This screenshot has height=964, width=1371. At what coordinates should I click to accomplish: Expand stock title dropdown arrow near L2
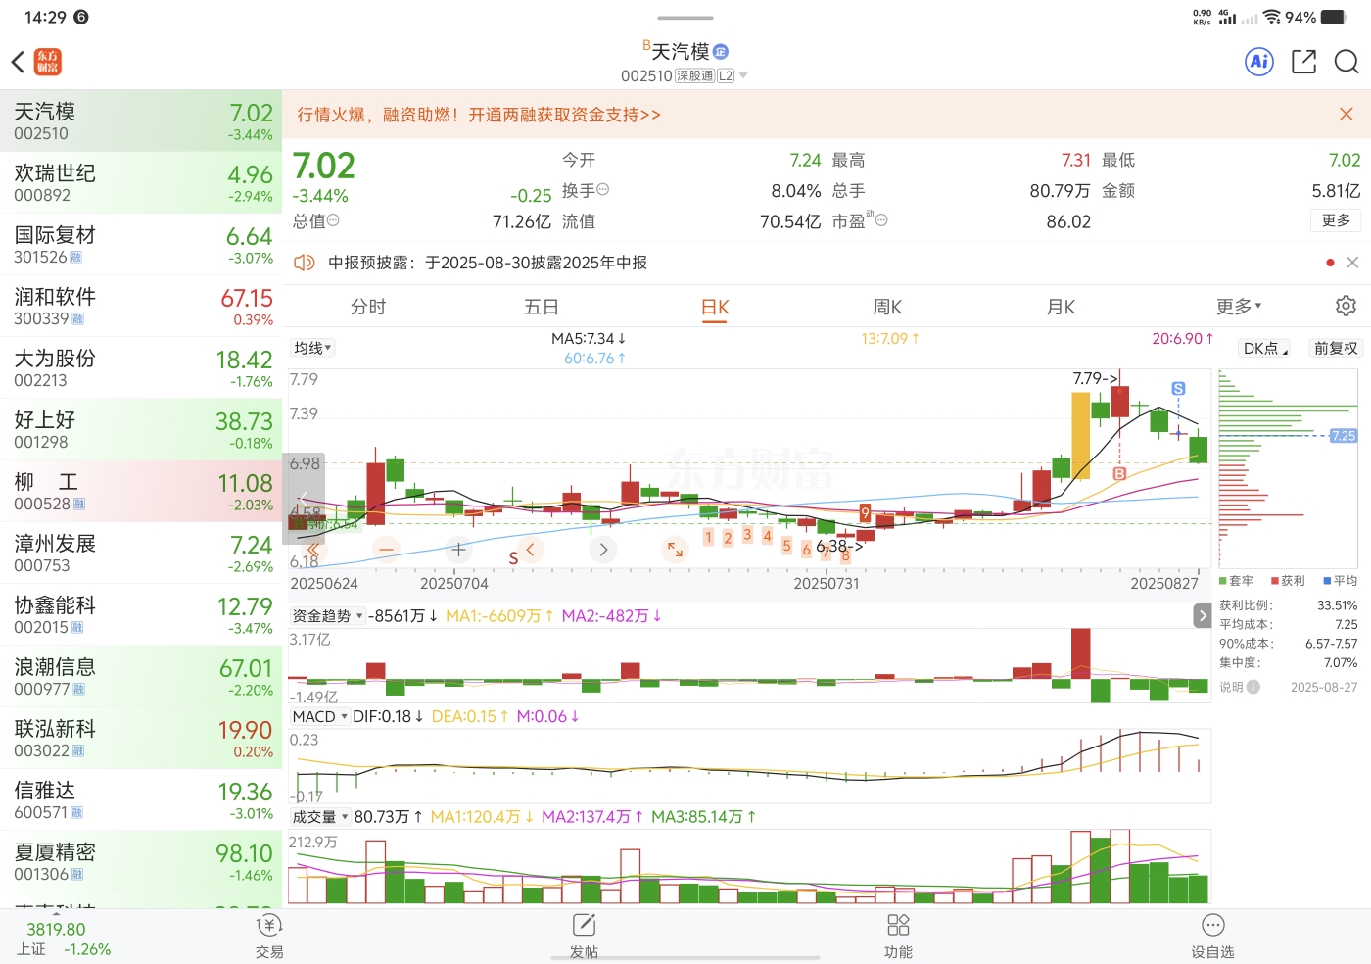pyautogui.click(x=743, y=75)
